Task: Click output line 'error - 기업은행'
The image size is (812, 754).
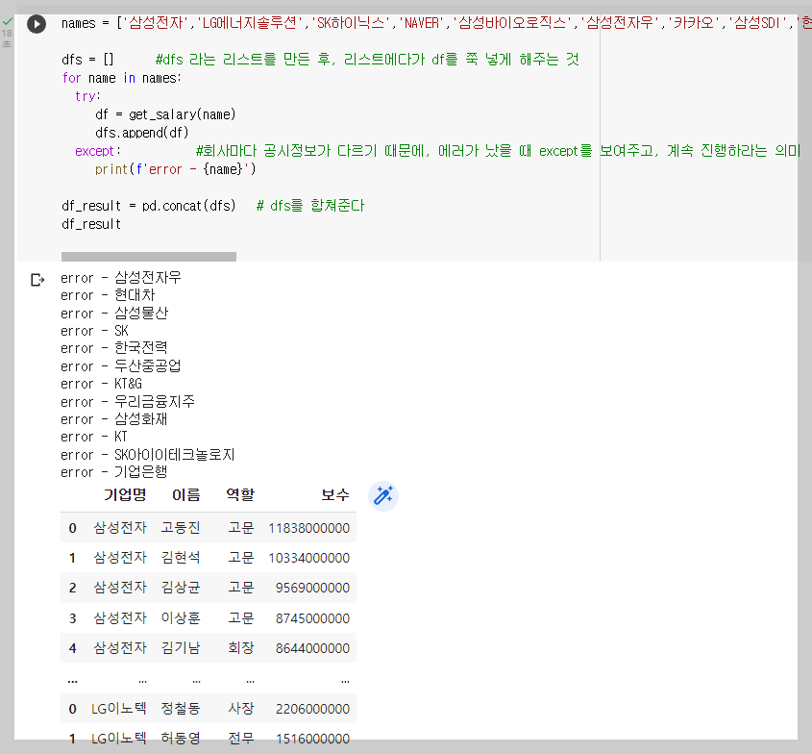Action: [114, 472]
